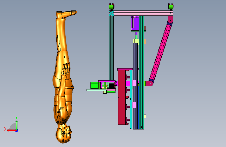Viewport: 226px width, 147px height.
Task: Select the large crimson red panel
Action: click(122, 97)
